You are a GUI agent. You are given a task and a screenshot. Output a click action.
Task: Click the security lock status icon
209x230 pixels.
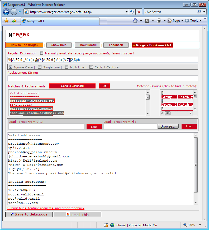pyautogui.click(x=106, y=225)
